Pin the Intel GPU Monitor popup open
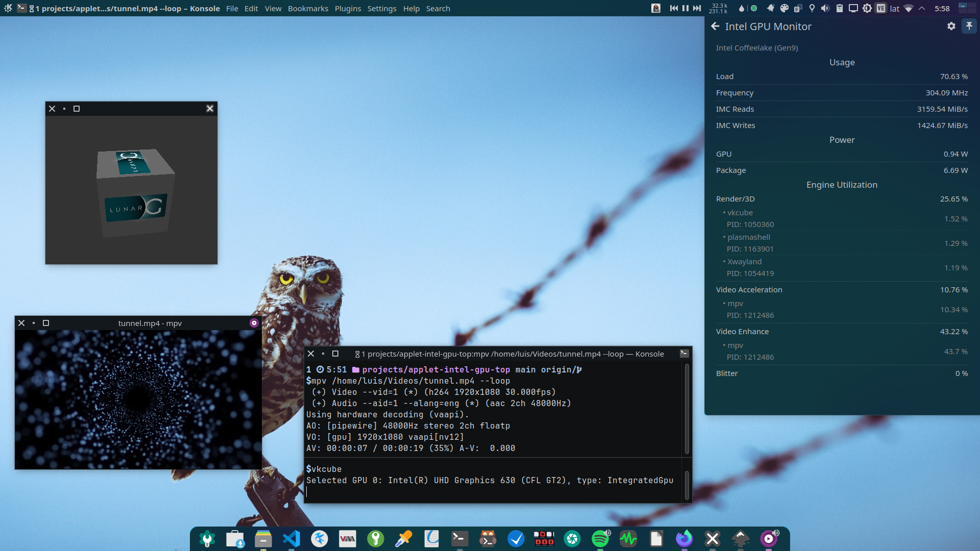 pyautogui.click(x=969, y=26)
